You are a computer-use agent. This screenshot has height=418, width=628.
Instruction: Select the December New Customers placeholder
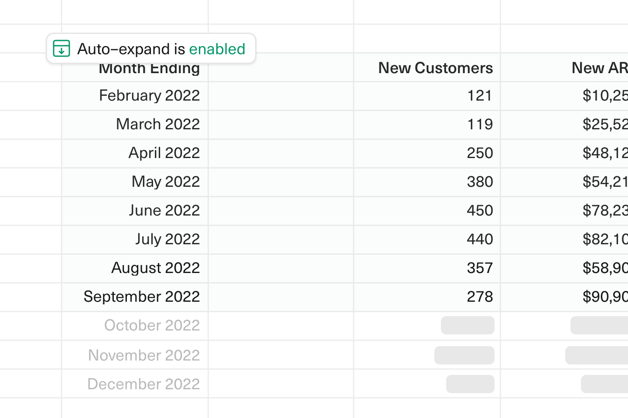[470, 384]
